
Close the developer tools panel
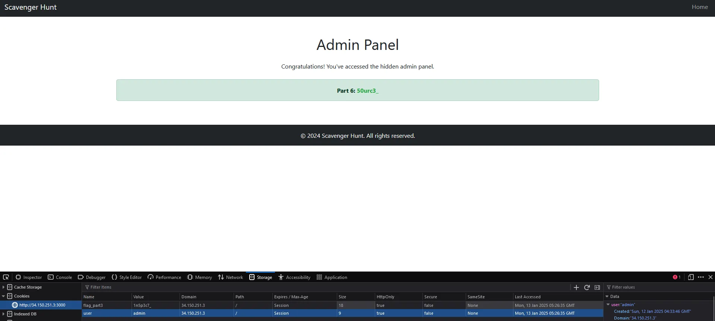click(x=711, y=277)
